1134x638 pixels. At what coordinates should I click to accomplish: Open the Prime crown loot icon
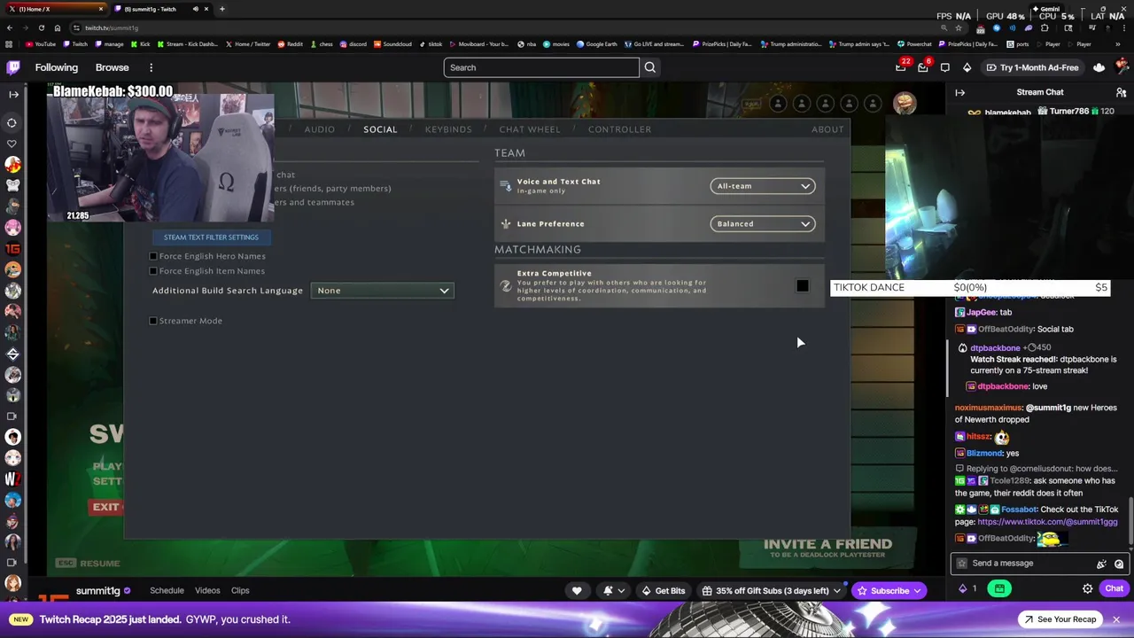coord(1099,67)
